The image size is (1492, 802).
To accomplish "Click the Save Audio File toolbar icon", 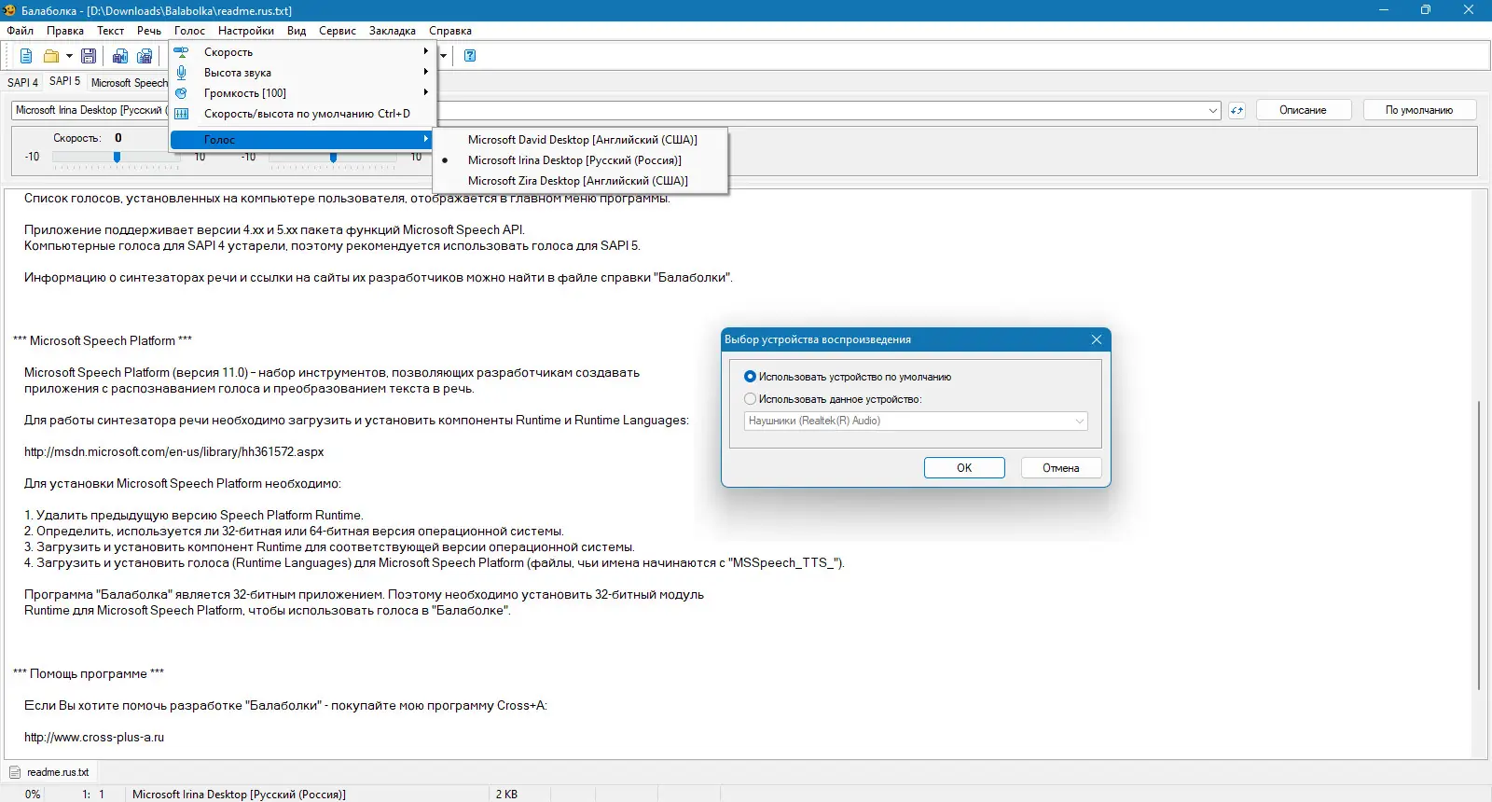I will [x=120, y=56].
